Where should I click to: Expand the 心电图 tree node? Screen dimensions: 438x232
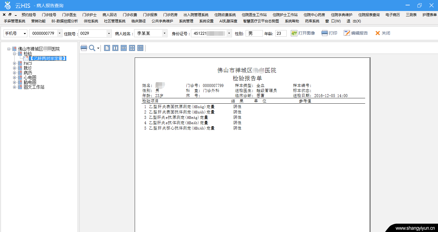pos(14,77)
